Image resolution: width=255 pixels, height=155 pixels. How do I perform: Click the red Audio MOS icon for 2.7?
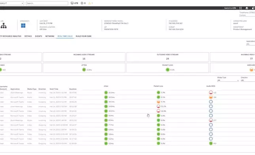(211, 120)
